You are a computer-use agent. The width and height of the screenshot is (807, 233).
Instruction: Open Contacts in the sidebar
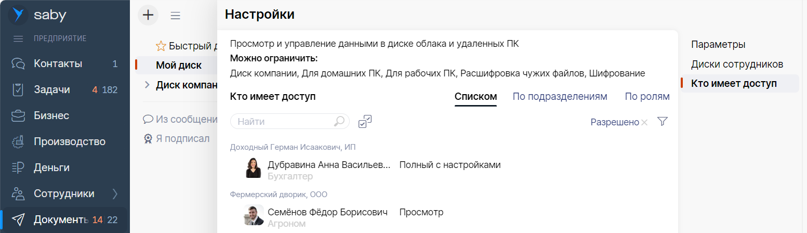point(58,64)
